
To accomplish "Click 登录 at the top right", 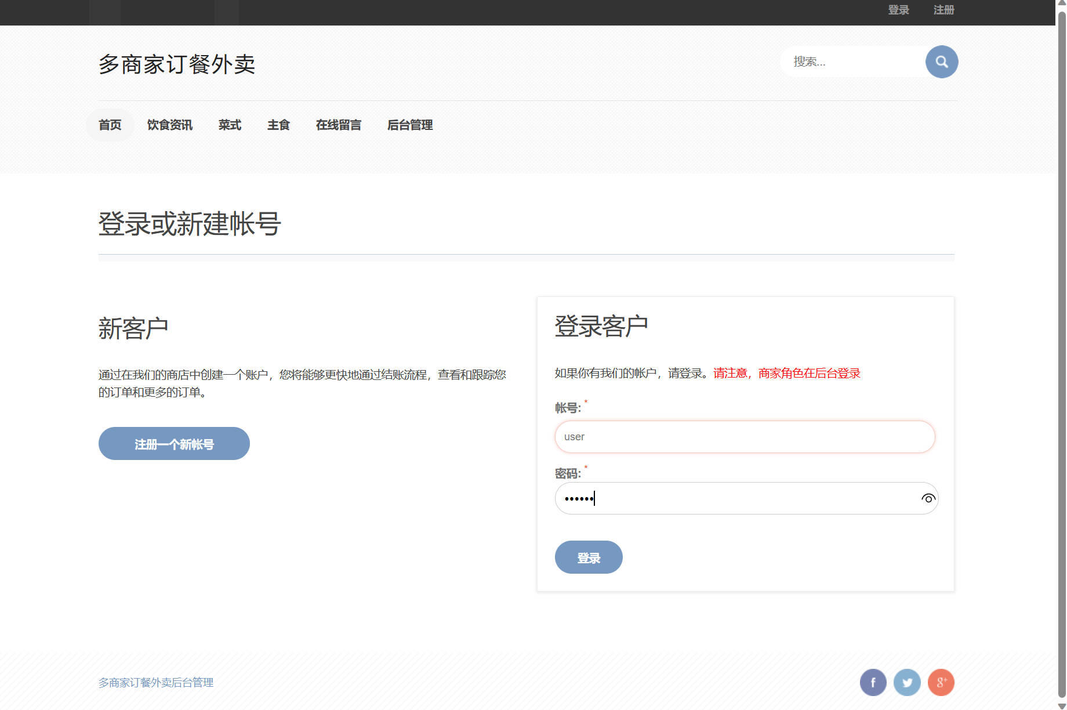I will pos(898,9).
